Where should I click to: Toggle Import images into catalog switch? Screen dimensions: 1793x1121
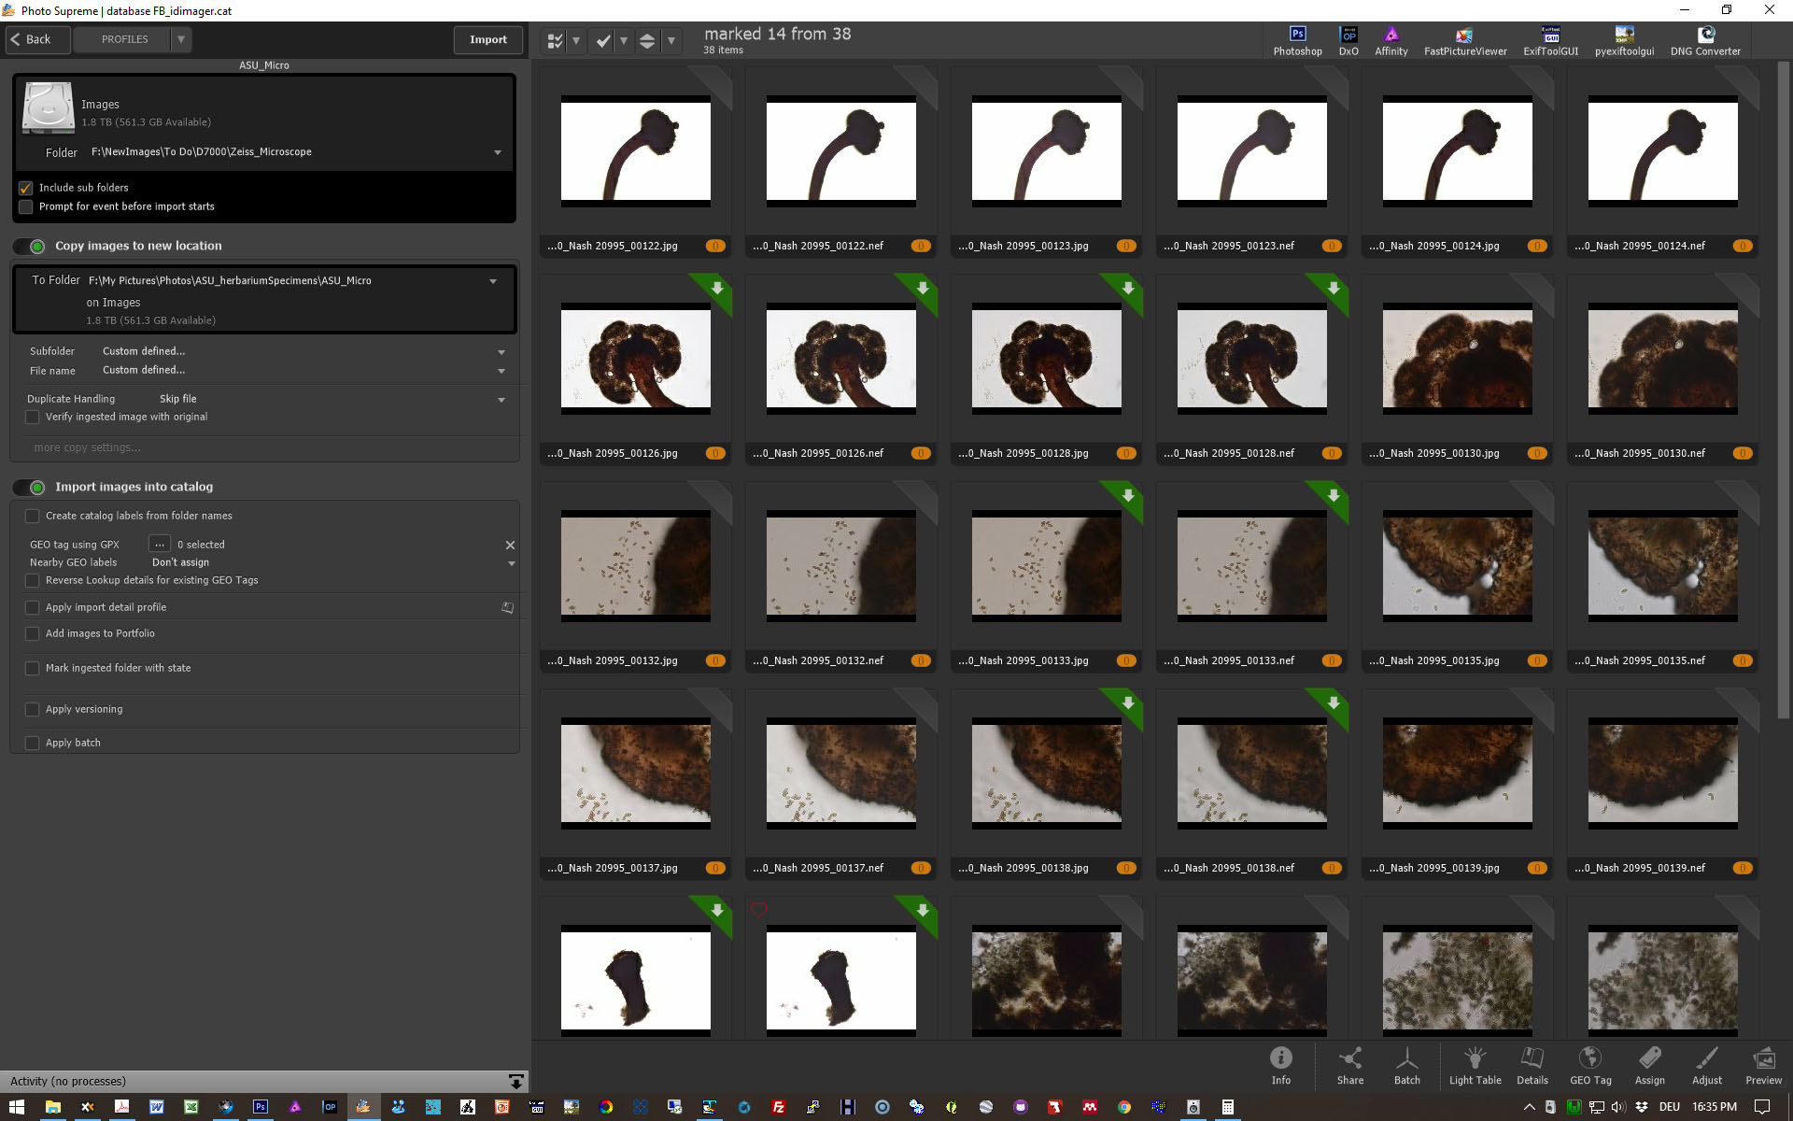[x=30, y=488]
